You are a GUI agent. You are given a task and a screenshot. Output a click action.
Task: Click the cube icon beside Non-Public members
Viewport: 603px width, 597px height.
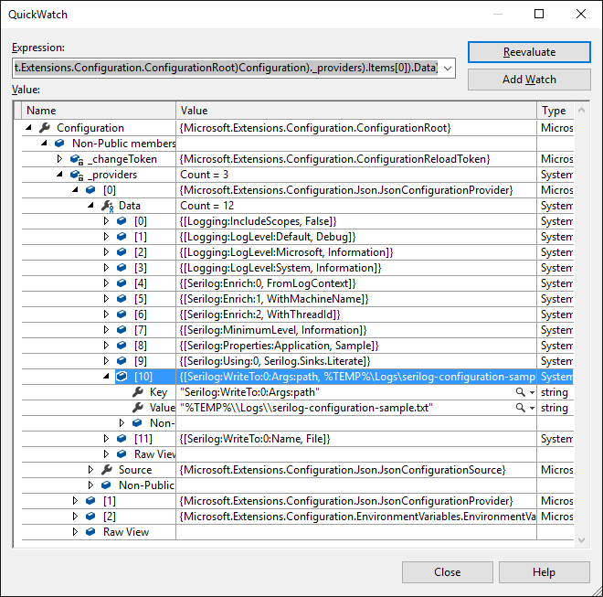pos(59,144)
